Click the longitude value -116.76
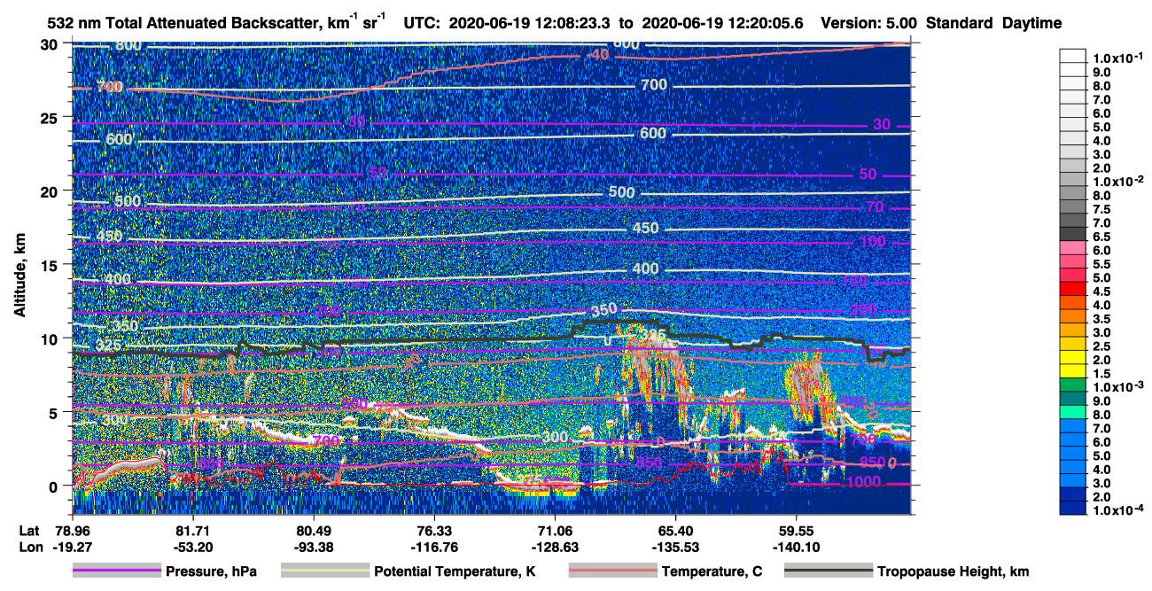Image resolution: width=1152 pixels, height=591 pixels. pyautogui.click(x=434, y=546)
